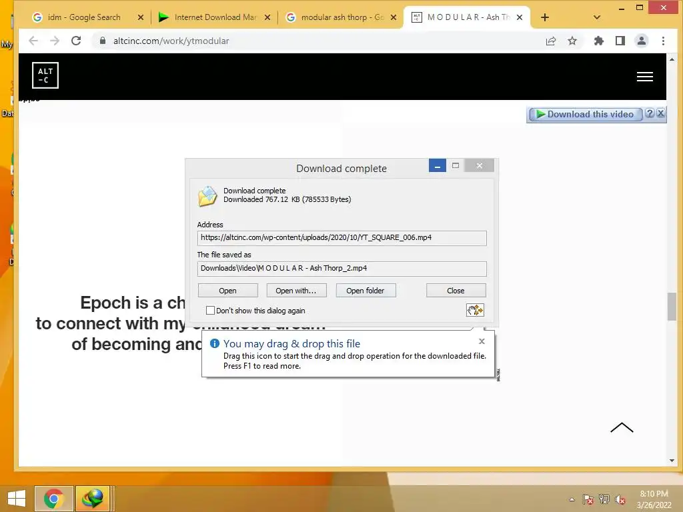
Task: Open the tab search dropdown chevron
Action: [x=597, y=17]
